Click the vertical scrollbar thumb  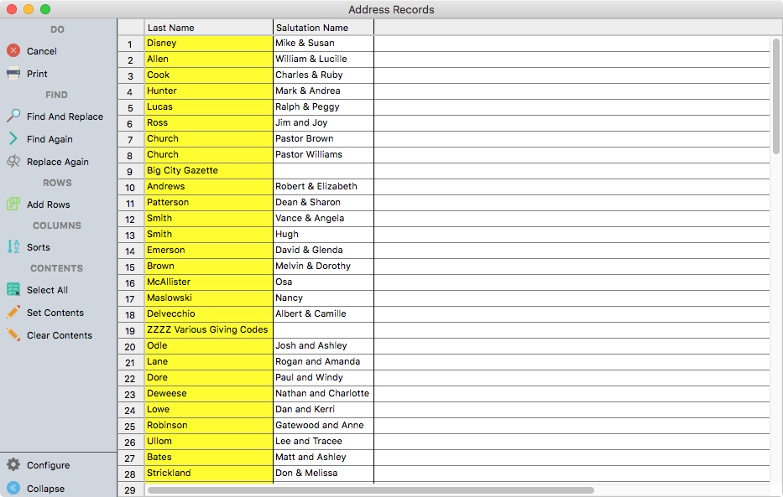pyautogui.click(x=775, y=95)
